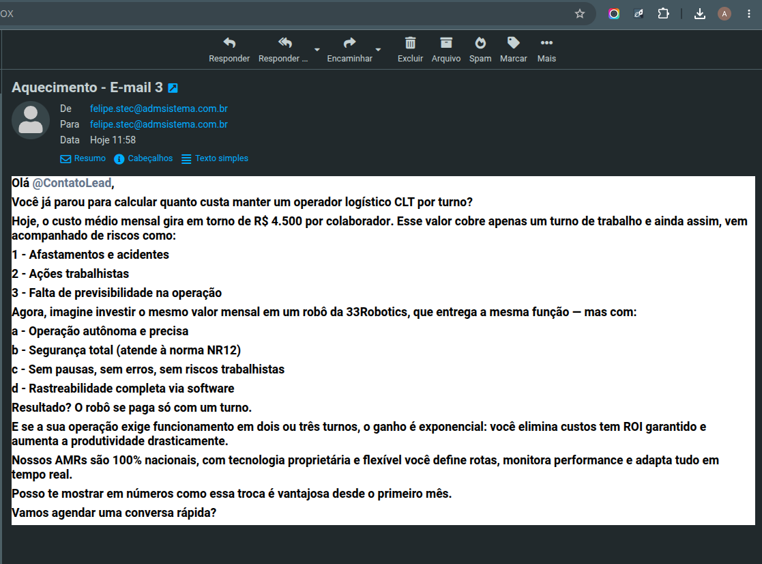The image size is (762, 564).
Task: Archive the message with Arquivo
Action: coord(445,50)
